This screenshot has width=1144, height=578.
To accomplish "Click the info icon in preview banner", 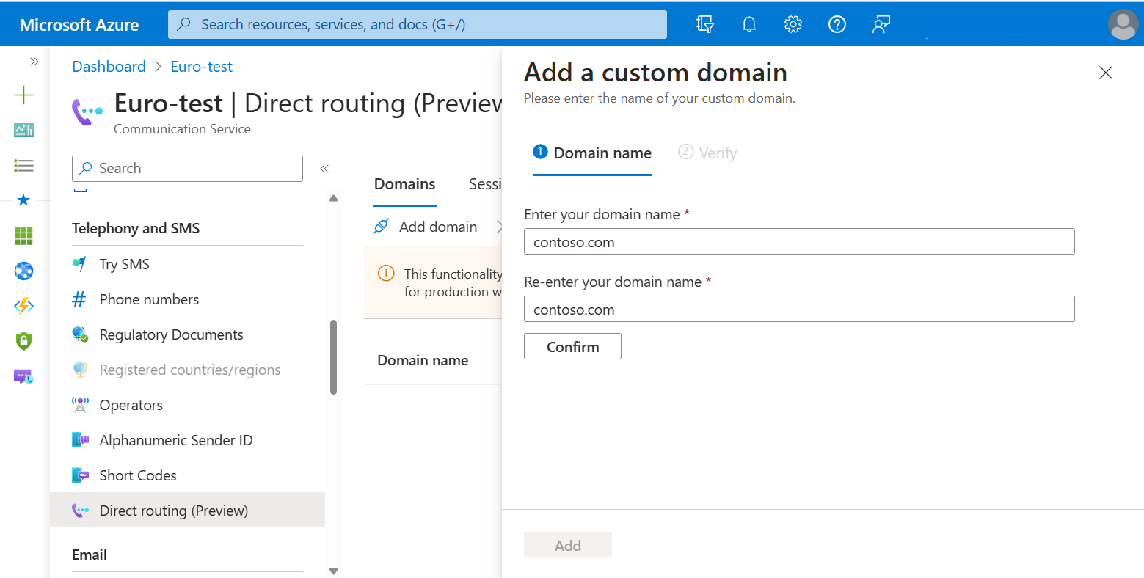I will click(x=386, y=273).
